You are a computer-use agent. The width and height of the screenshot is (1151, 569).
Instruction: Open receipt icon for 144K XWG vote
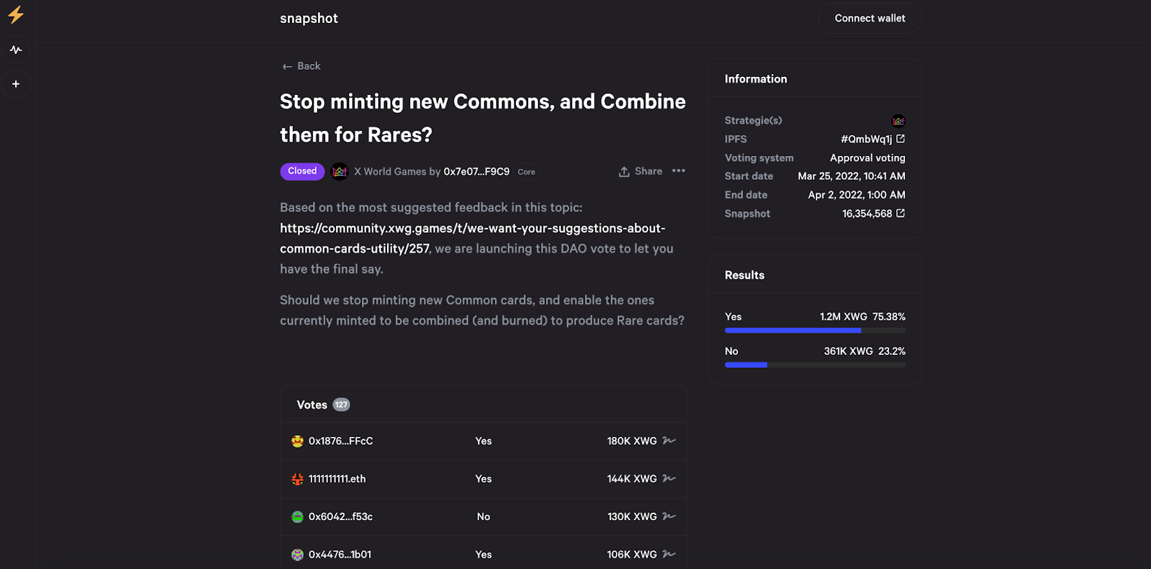coord(669,478)
